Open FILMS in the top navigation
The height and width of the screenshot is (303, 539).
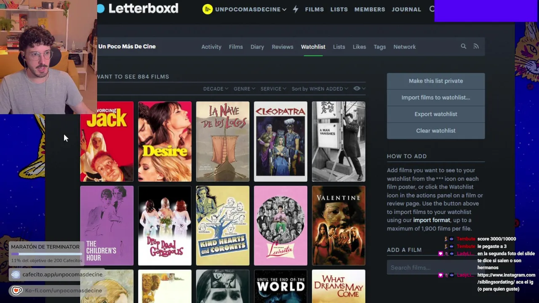click(314, 9)
